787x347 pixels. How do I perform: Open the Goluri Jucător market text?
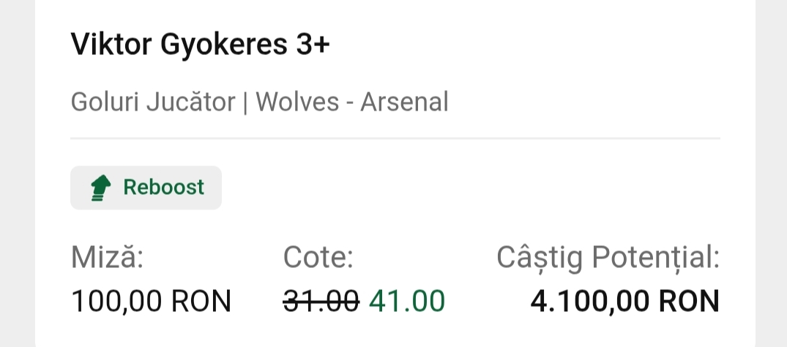(x=152, y=102)
